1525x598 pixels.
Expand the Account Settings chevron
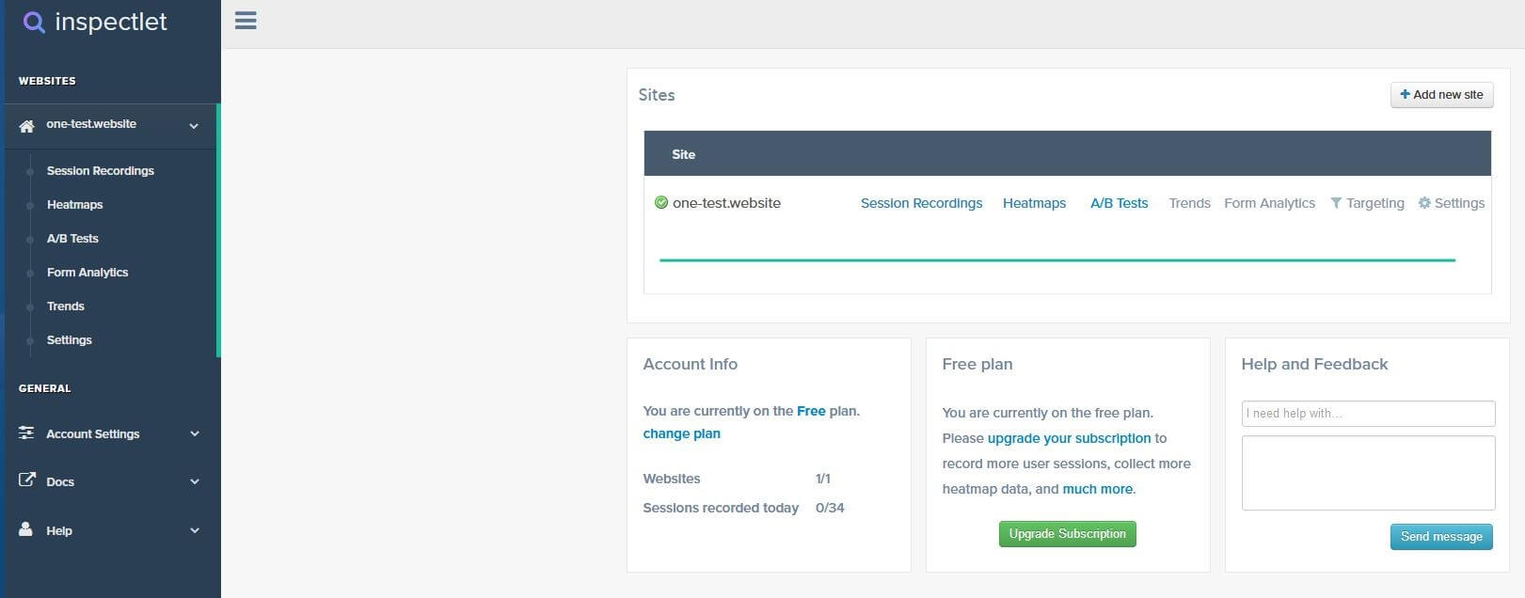[195, 433]
